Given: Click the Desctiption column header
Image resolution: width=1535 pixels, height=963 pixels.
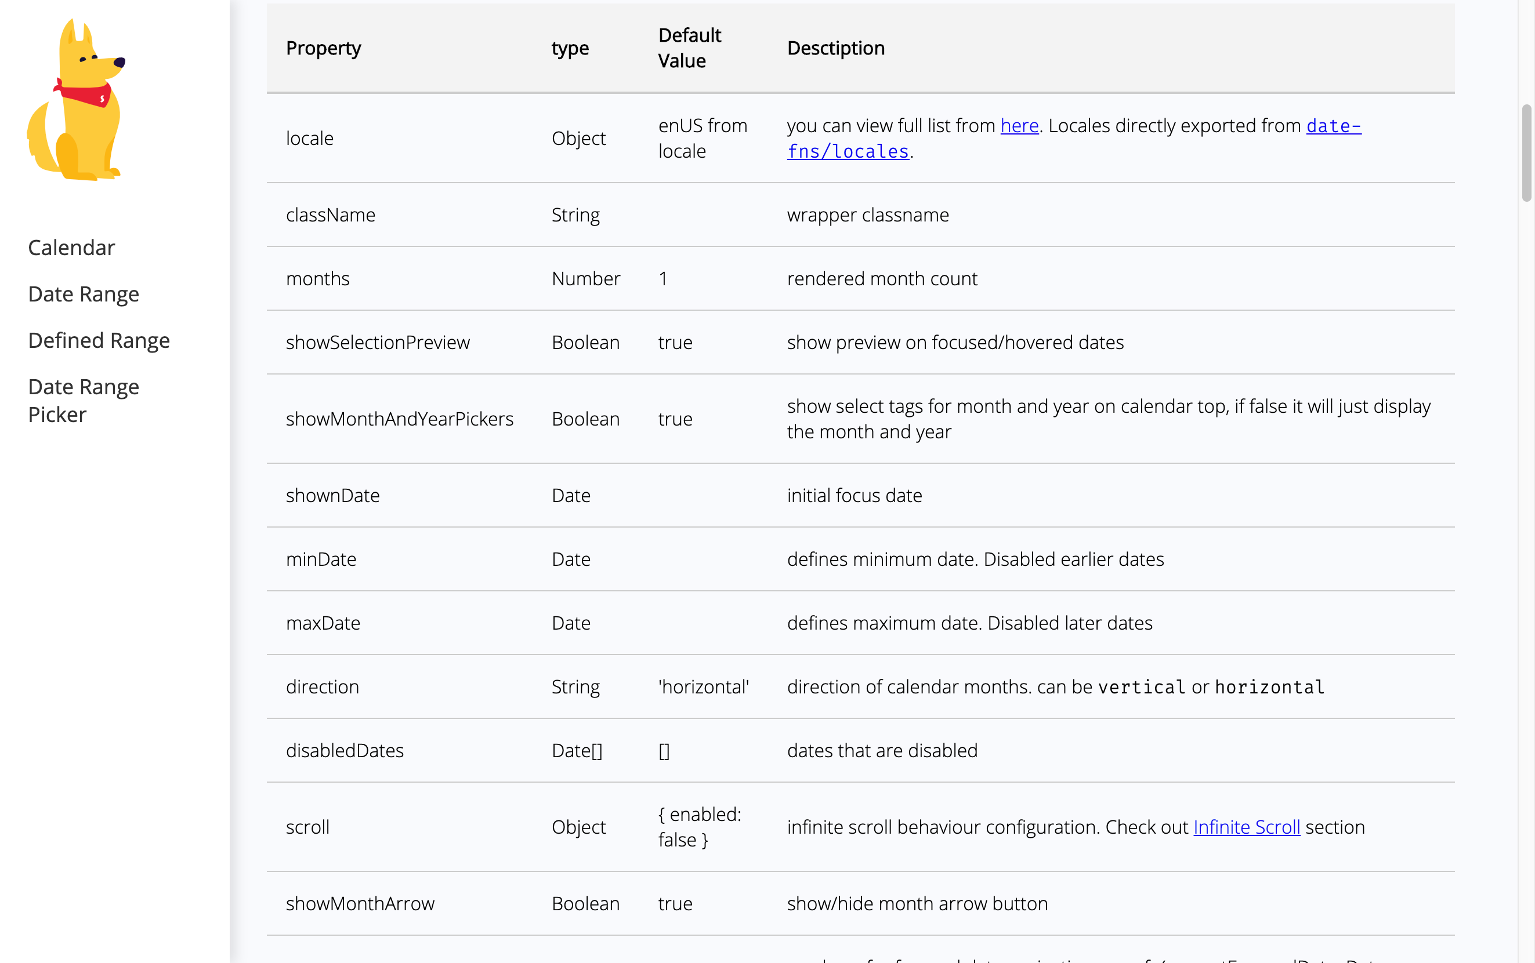Looking at the screenshot, I should click(835, 48).
